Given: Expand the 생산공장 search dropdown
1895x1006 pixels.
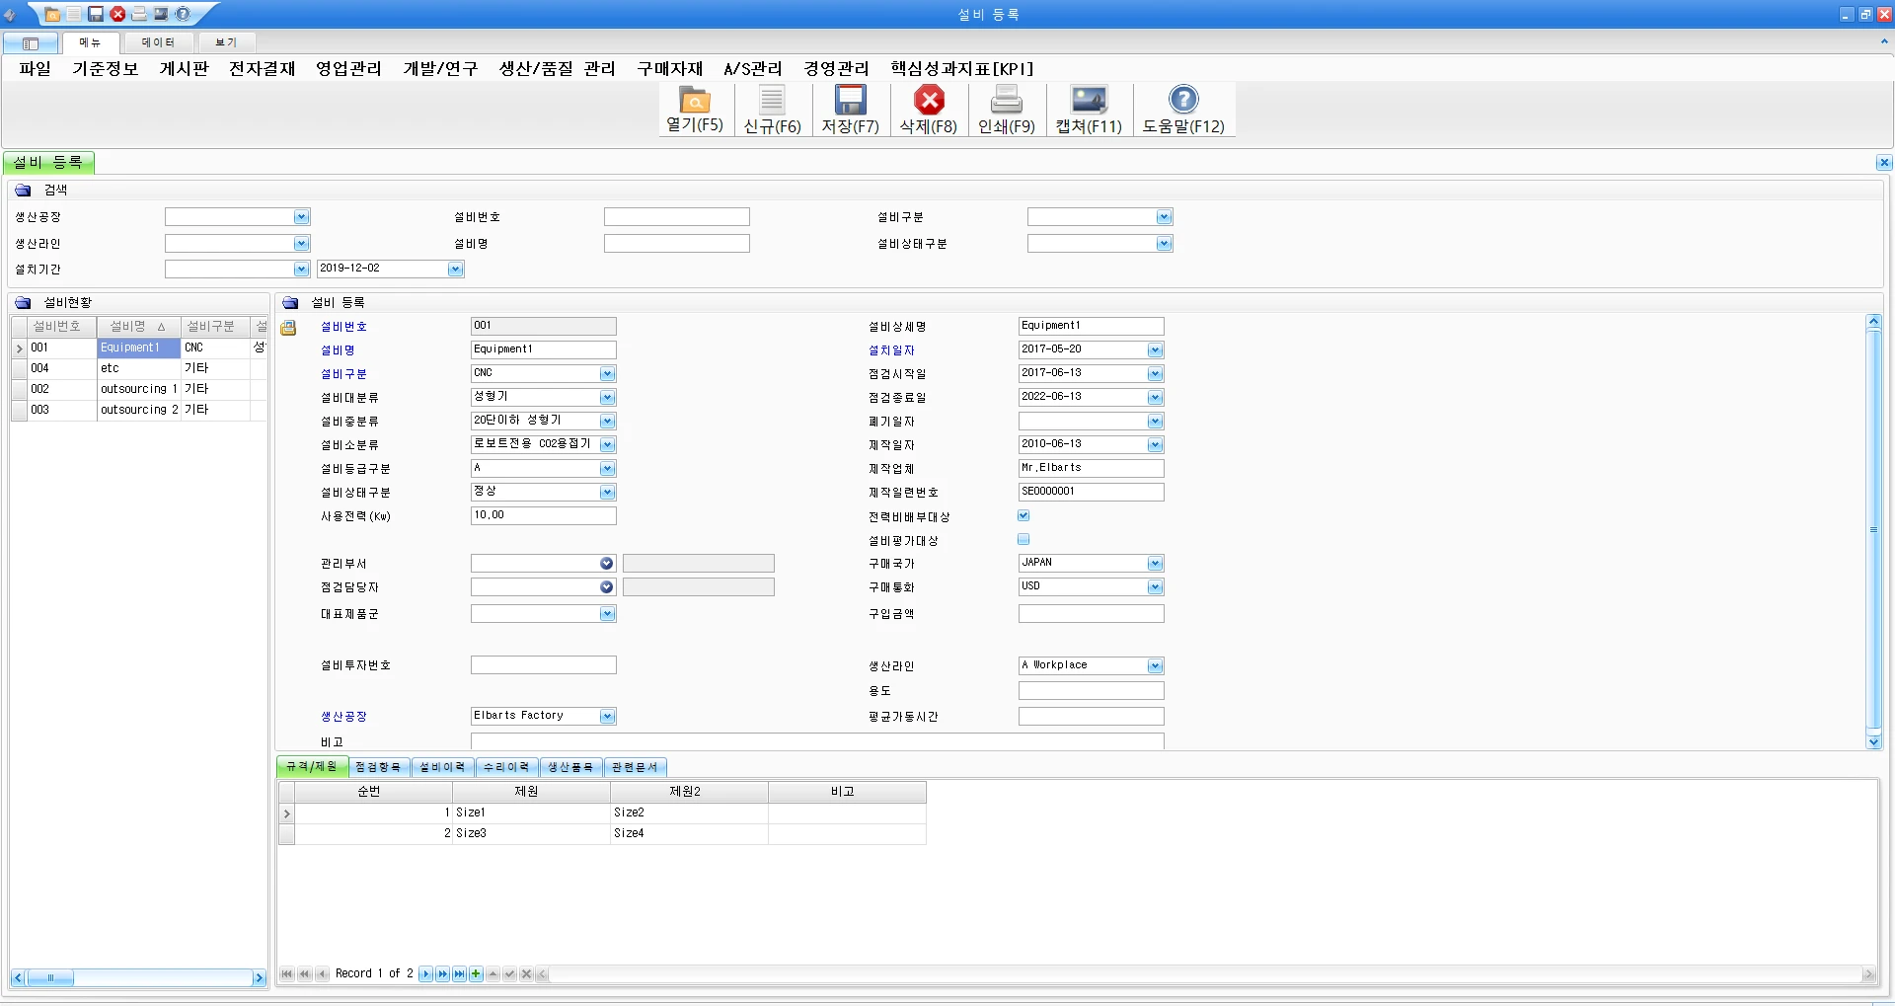Looking at the screenshot, I should pos(301,217).
